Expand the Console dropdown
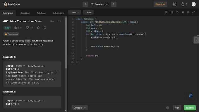 [x=80, y=108]
